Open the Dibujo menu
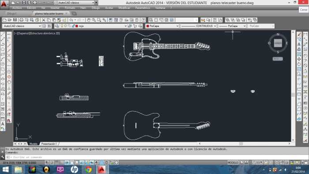Viewport: 309px width, 174px height. (96, 8)
